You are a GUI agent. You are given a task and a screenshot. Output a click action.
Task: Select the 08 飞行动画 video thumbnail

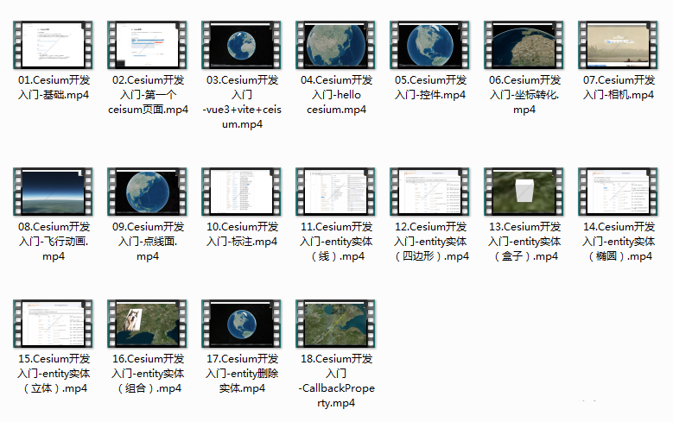pos(54,192)
